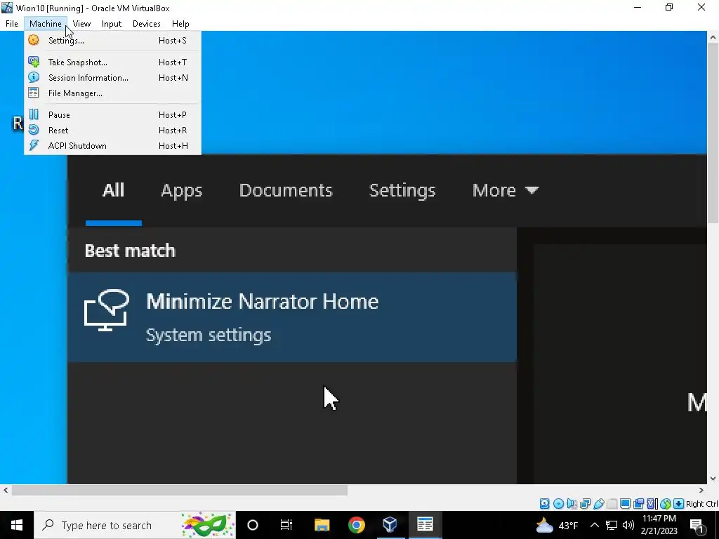Open the File menu
Image resolution: width=719 pixels, height=539 pixels.
pyautogui.click(x=12, y=24)
